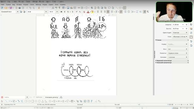Select the Star shape tool
Screen dimensions: 194x109
tap(63, 101)
